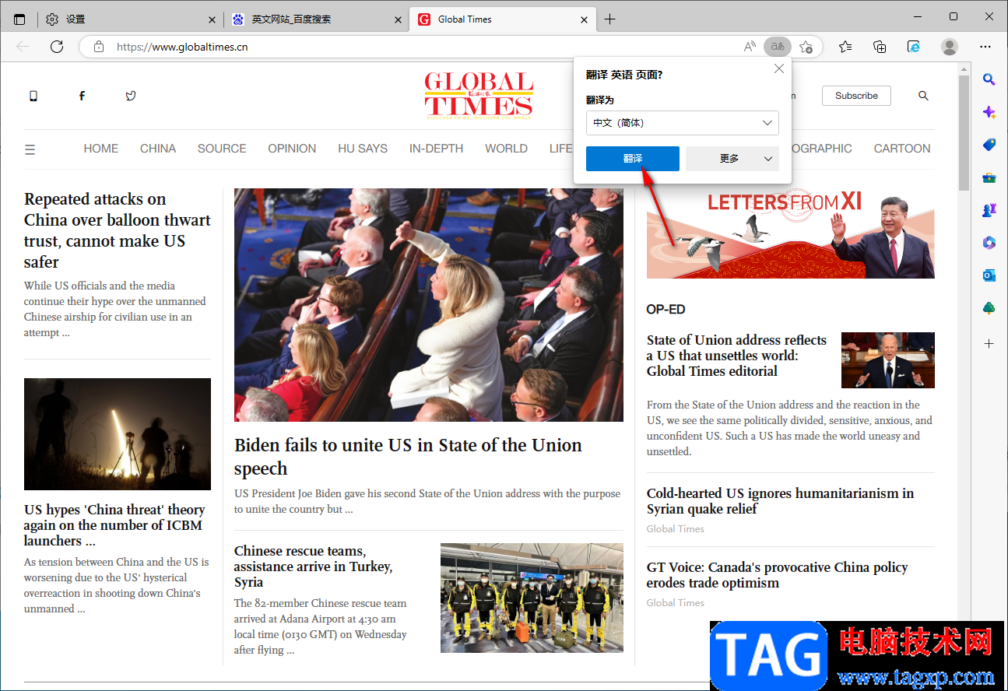
Task: Switch to the 英文网站_百度搜索 tab
Action: (317, 19)
